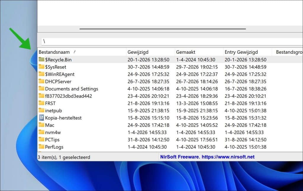303x191 pixels.
Task: Select the Mac file name
Action: click(50, 125)
